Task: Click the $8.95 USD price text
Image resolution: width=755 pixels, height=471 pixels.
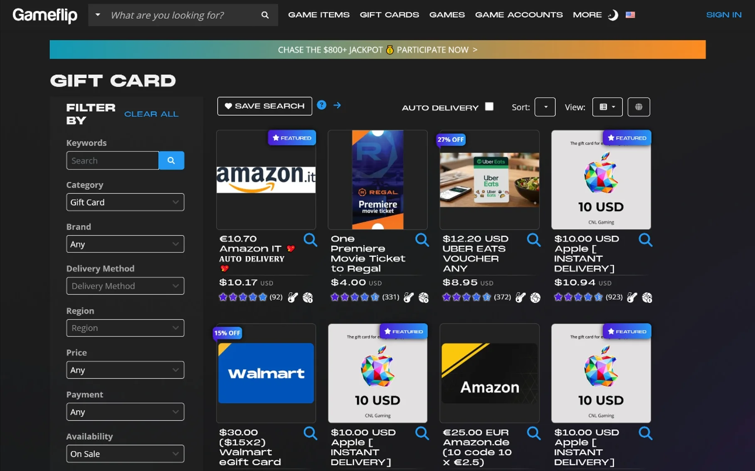Action: coord(468,282)
